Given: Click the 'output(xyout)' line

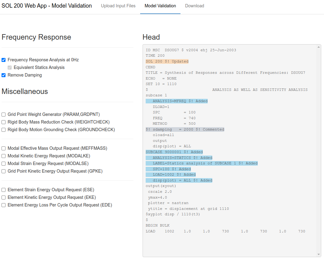Looking at the screenshot, I should coord(161,186).
